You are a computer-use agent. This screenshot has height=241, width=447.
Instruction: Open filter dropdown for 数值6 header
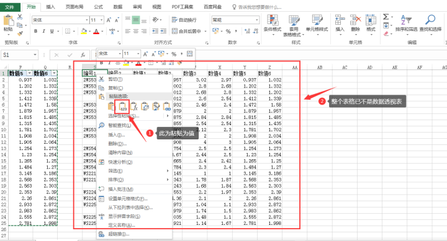54,73
